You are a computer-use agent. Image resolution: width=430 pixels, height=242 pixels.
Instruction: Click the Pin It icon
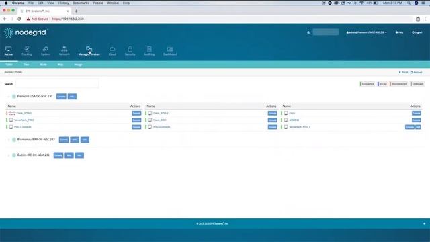point(400,73)
